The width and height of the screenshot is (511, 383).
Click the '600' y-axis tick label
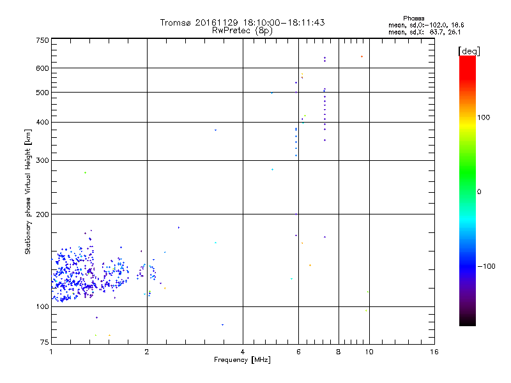42,68
